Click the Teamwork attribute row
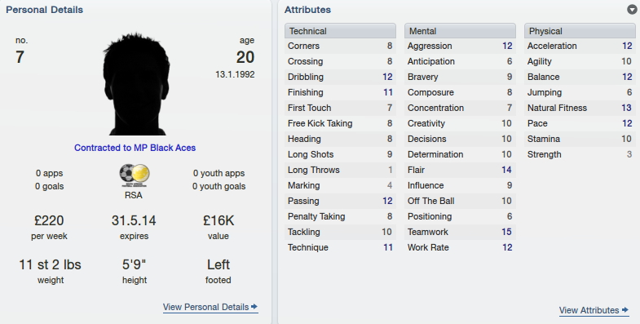Screen dimensions: 640x324 click(460, 232)
